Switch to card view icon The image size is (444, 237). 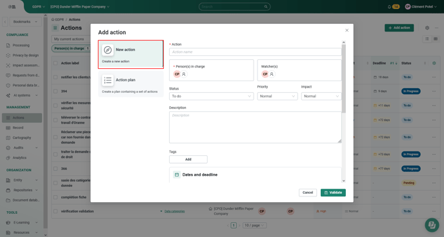point(436,39)
